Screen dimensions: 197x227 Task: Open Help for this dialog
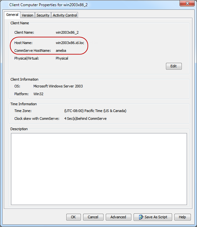pyautogui.click(x=182, y=217)
